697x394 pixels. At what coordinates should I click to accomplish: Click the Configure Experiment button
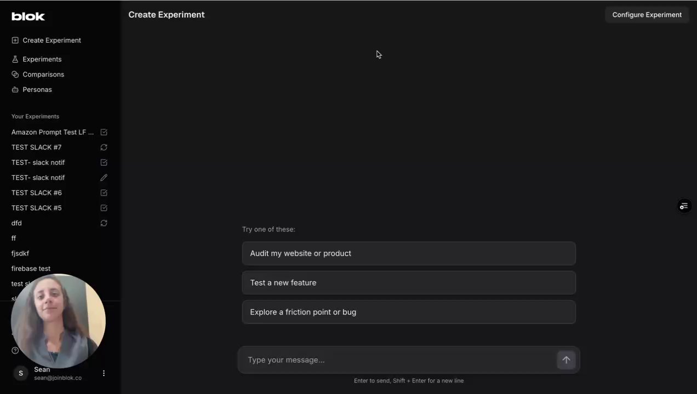[x=647, y=15]
